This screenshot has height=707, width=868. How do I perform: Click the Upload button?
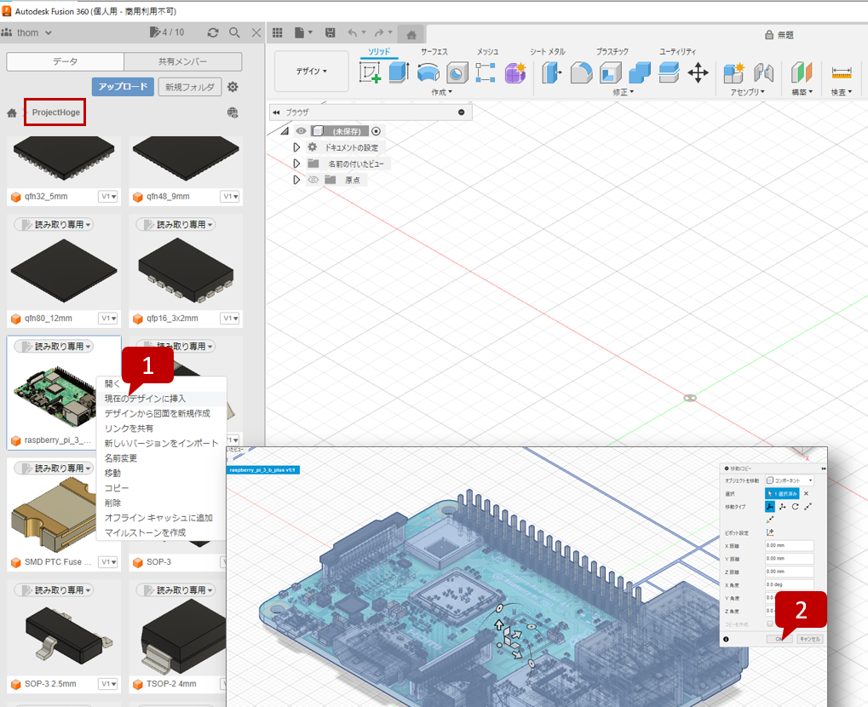123,87
